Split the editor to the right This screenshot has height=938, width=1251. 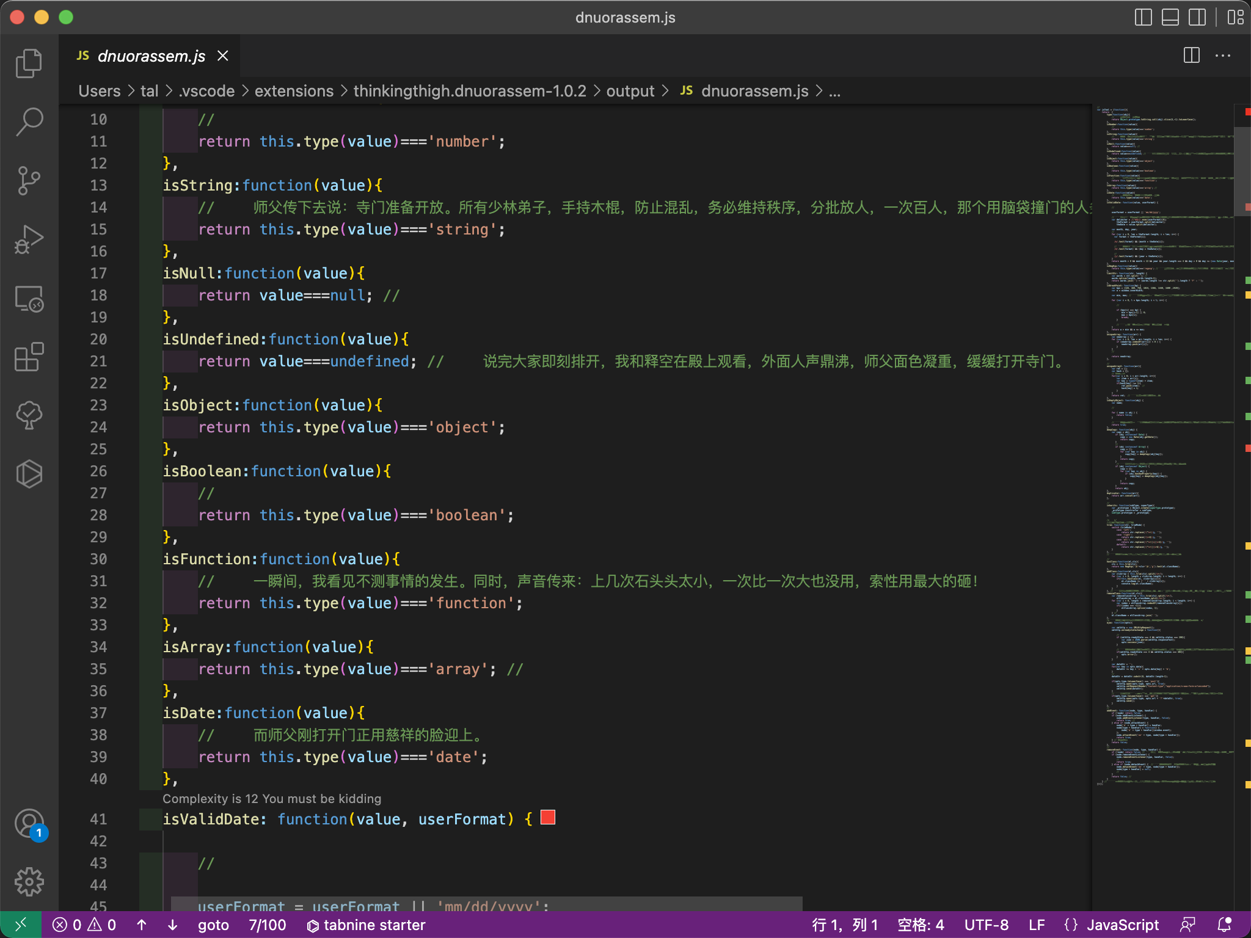point(1191,56)
